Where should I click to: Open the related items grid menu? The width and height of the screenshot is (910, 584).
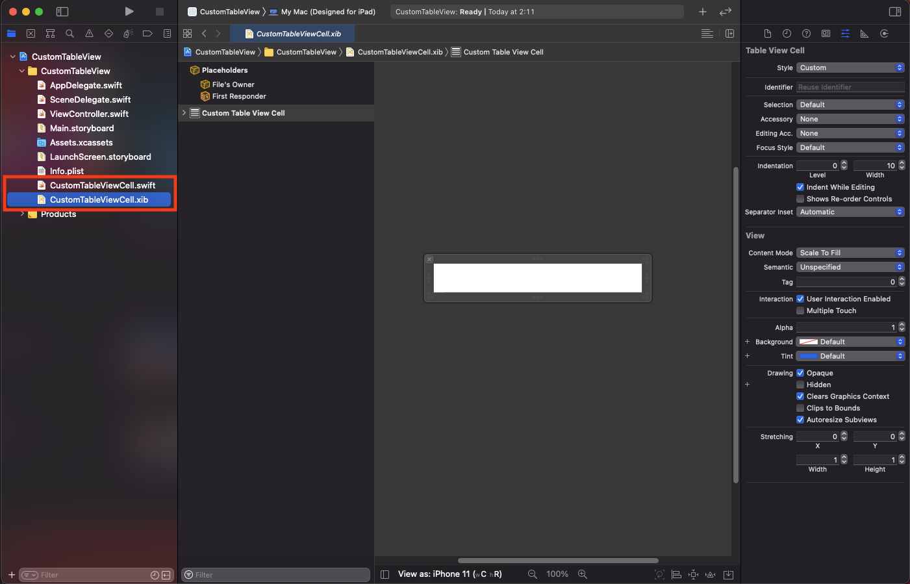(x=188, y=33)
